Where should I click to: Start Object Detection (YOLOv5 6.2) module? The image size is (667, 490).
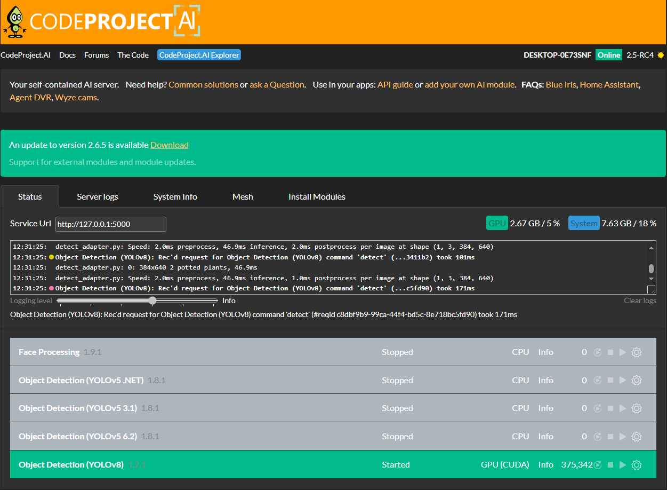coord(622,437)
